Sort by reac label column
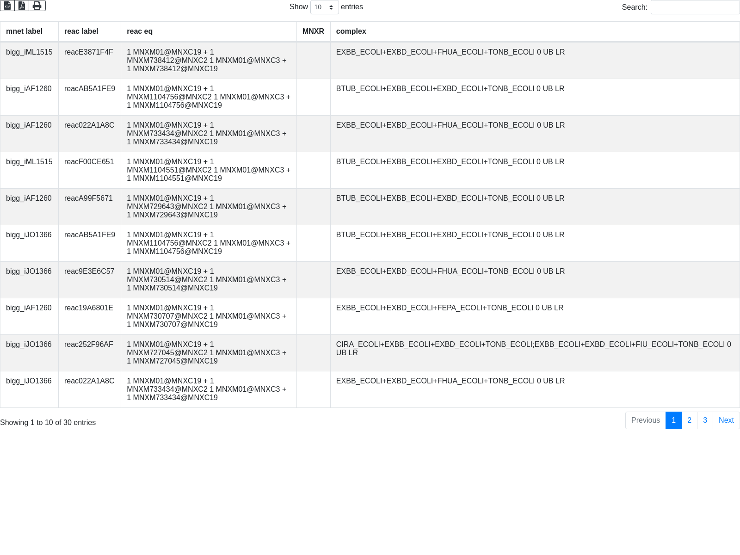The image size is (740, 555). (x=81, y=31)
